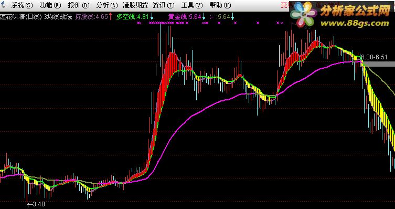Open the www.88gs.com link
The height and width of the screenshot is (209, 395).
[x=355, y=23]
